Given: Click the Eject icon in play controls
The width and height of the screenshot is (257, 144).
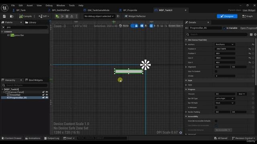Looking at the screenshot, I should click(71, 16).
